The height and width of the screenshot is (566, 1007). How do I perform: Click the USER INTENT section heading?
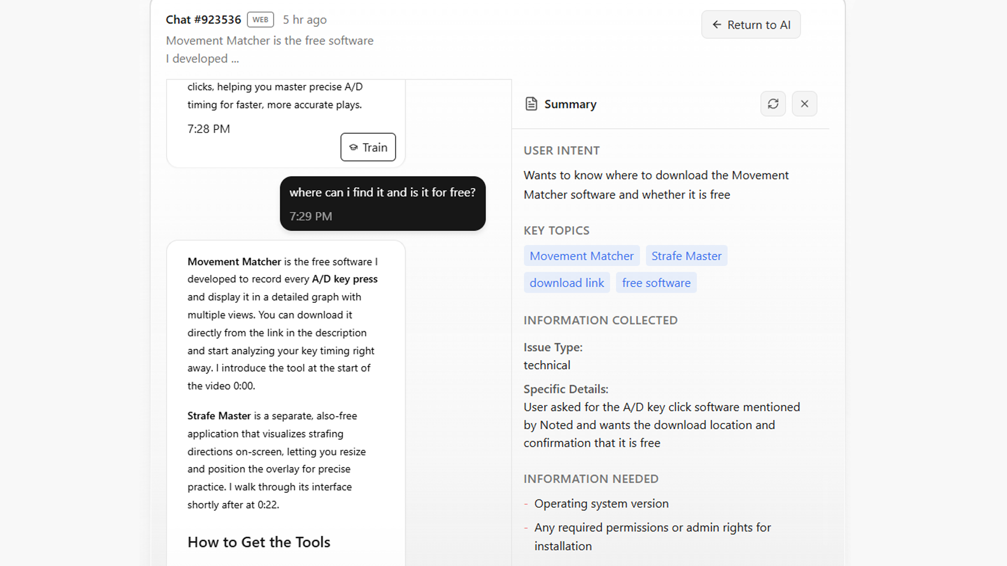tap(561, 150)
